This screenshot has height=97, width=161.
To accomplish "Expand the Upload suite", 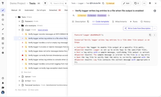I will [x=19, y=77].
